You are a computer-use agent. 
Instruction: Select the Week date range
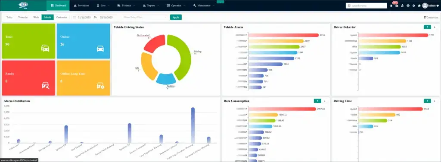click(36, 18)
